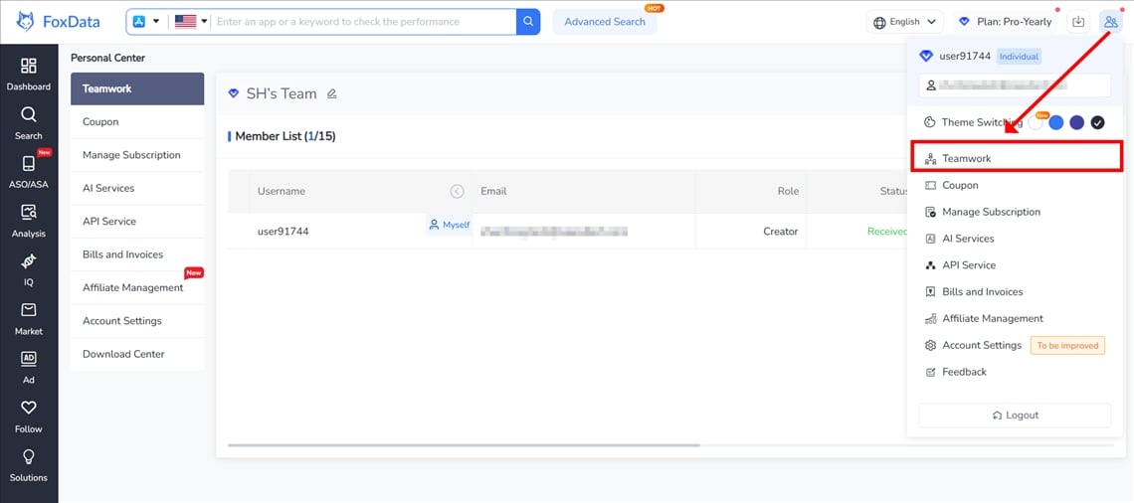
Task: Expand the English language dropdown
Action: tap(904, 22)
